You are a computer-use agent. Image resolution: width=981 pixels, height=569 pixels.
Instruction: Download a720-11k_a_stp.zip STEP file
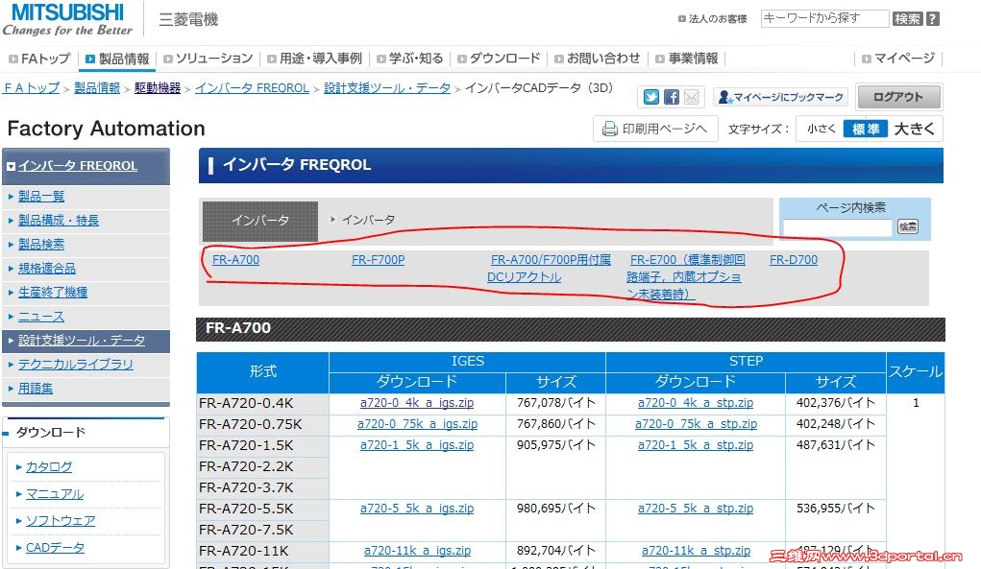tap(696, 551)
